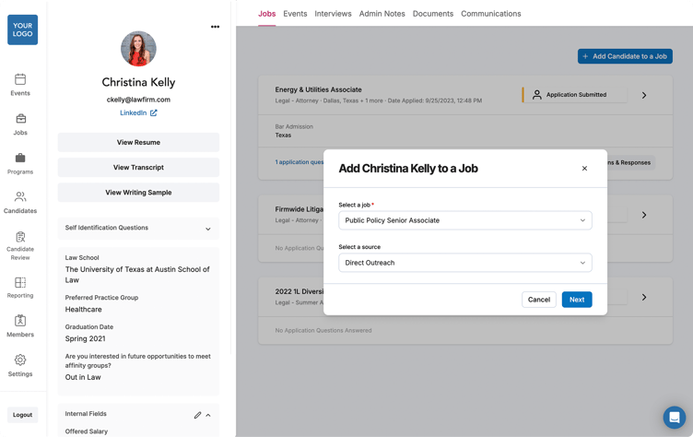
Task: Switch to the Interviews tab
Action: click(333, 14)
